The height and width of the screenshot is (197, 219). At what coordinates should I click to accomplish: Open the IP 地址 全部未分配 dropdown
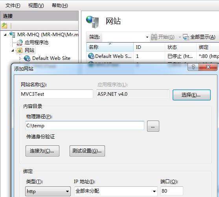point(154,191)
